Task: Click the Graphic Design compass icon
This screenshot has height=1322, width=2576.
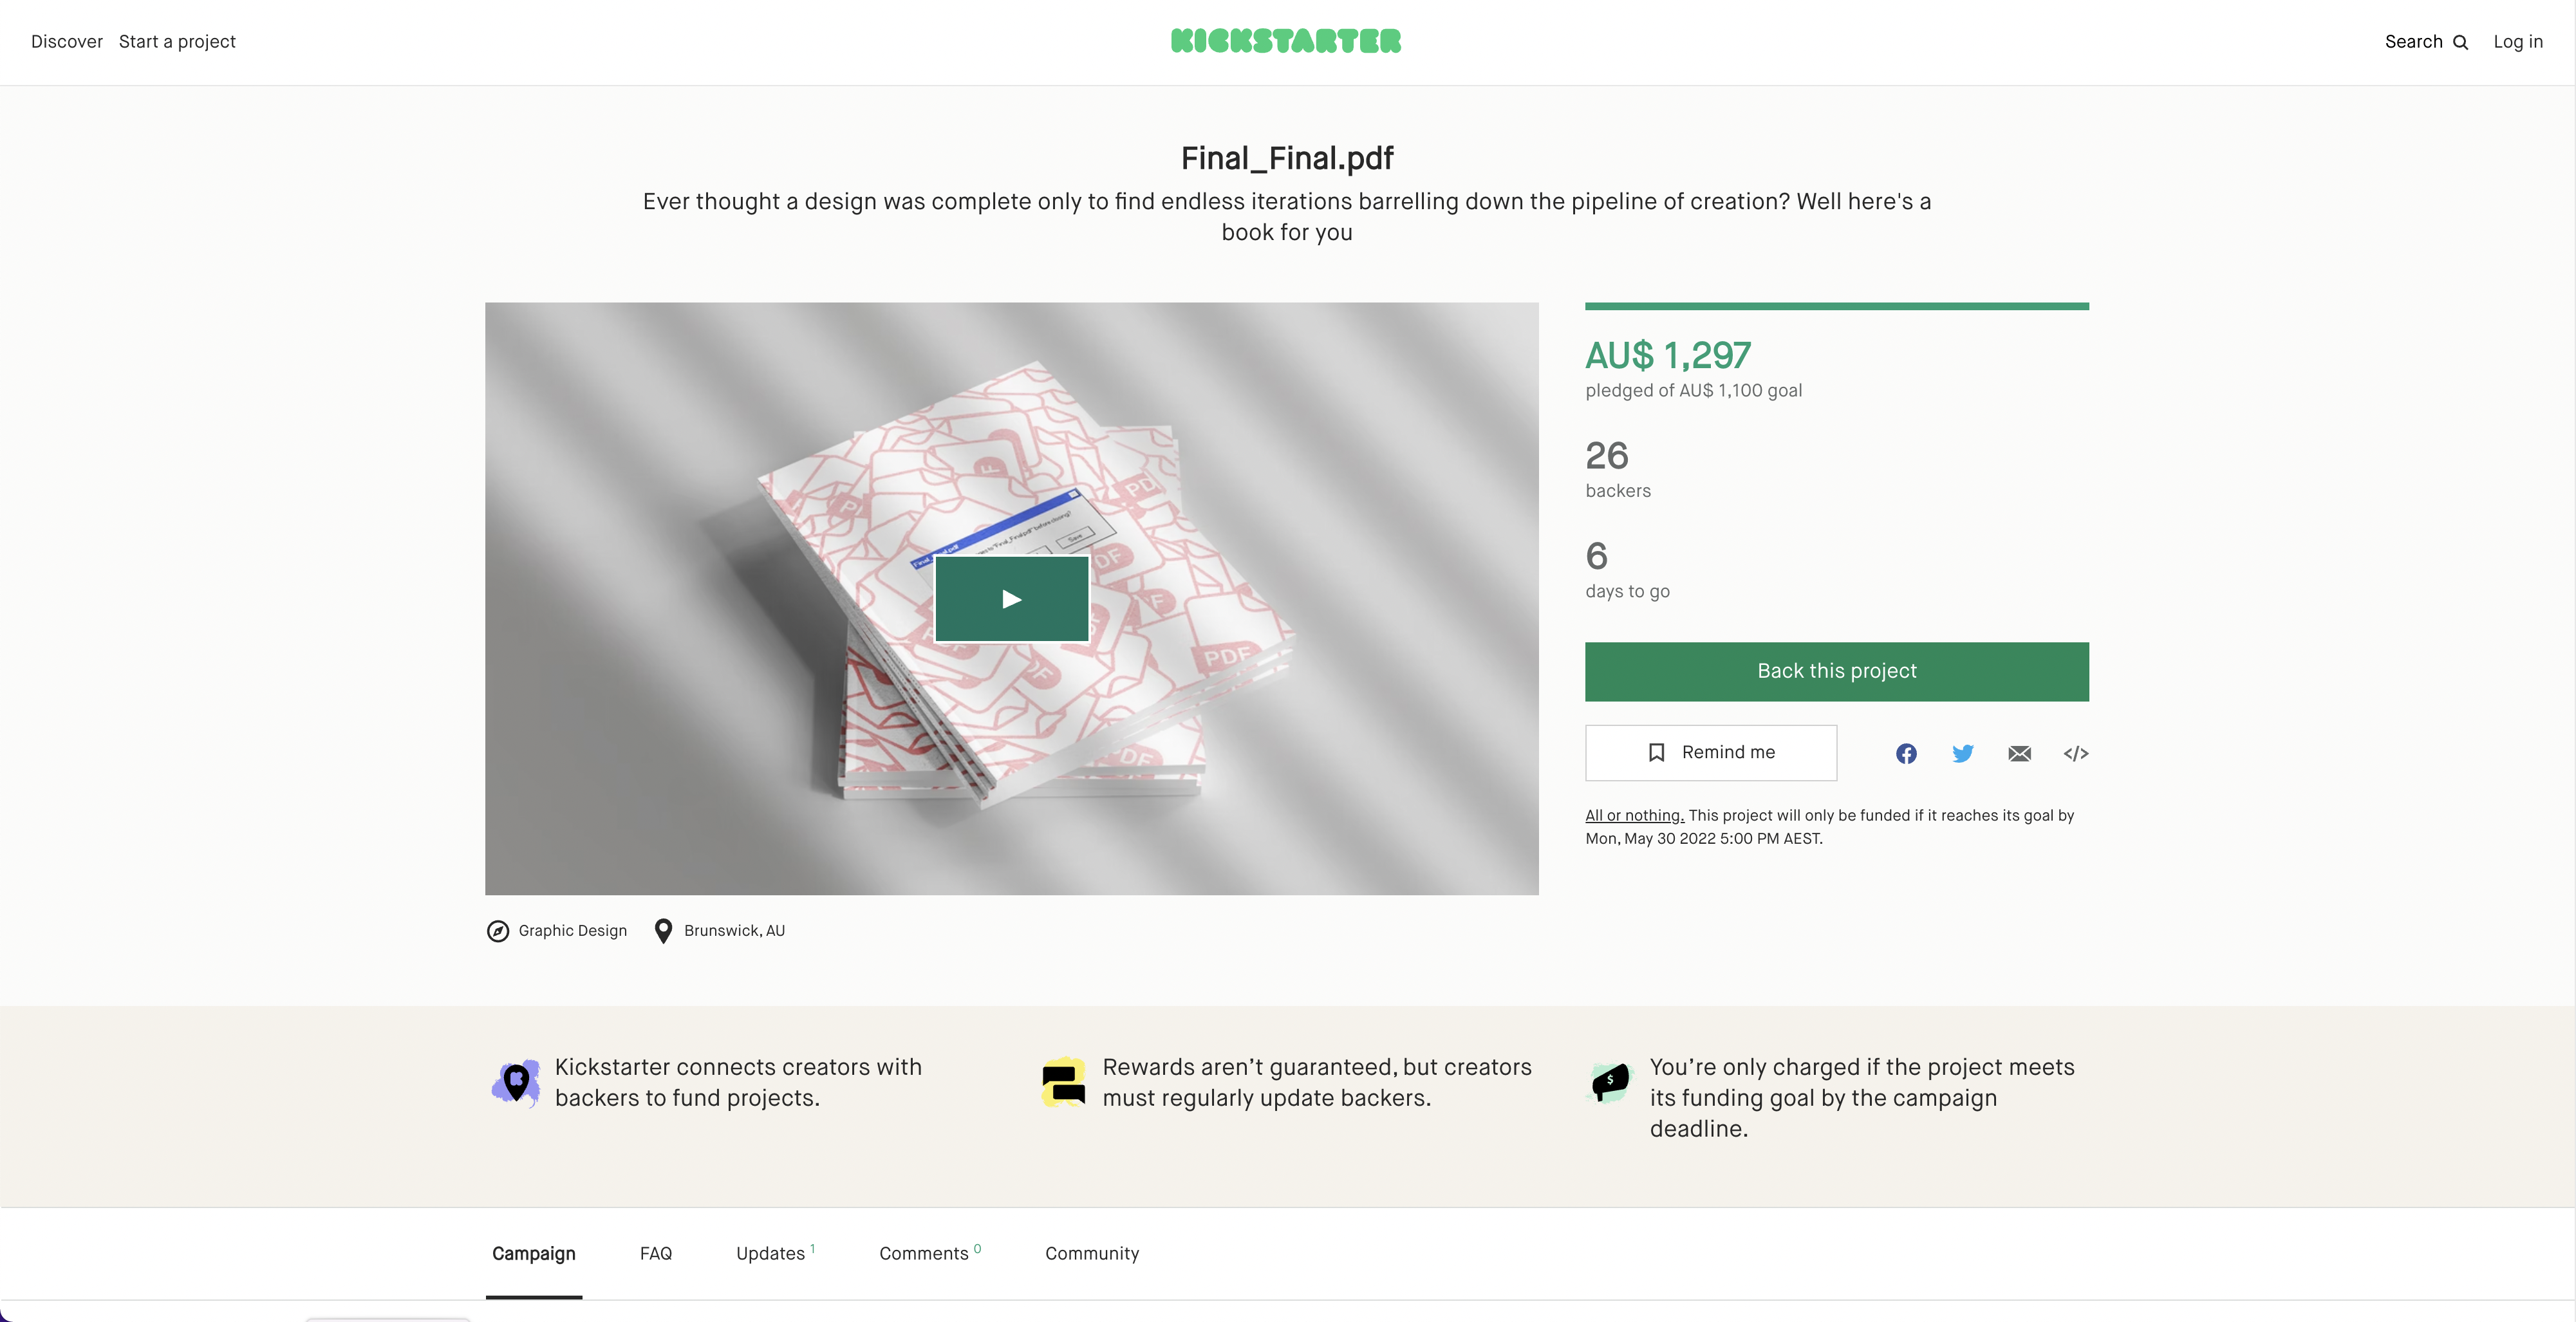Action: [498, 931]
